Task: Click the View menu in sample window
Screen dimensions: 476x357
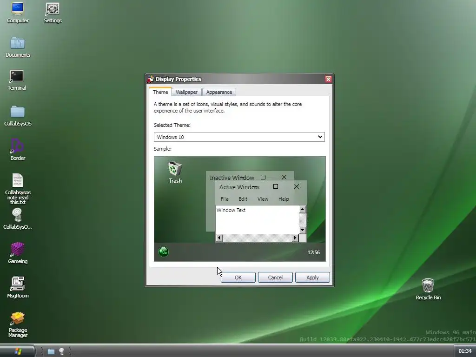Action: [x=263, y=199]
